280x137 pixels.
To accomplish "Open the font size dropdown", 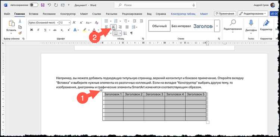I will (x=69, y=23).
